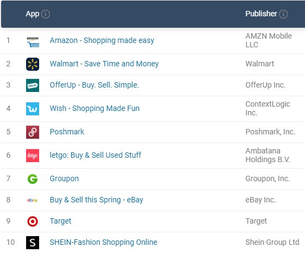Click the eBay logo icon
305x253 pixels.
coord(33,200)
